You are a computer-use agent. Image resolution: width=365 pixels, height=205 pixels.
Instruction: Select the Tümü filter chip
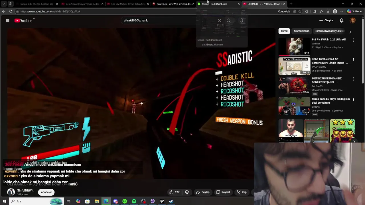pyautogui.click(x=284, y=31)
